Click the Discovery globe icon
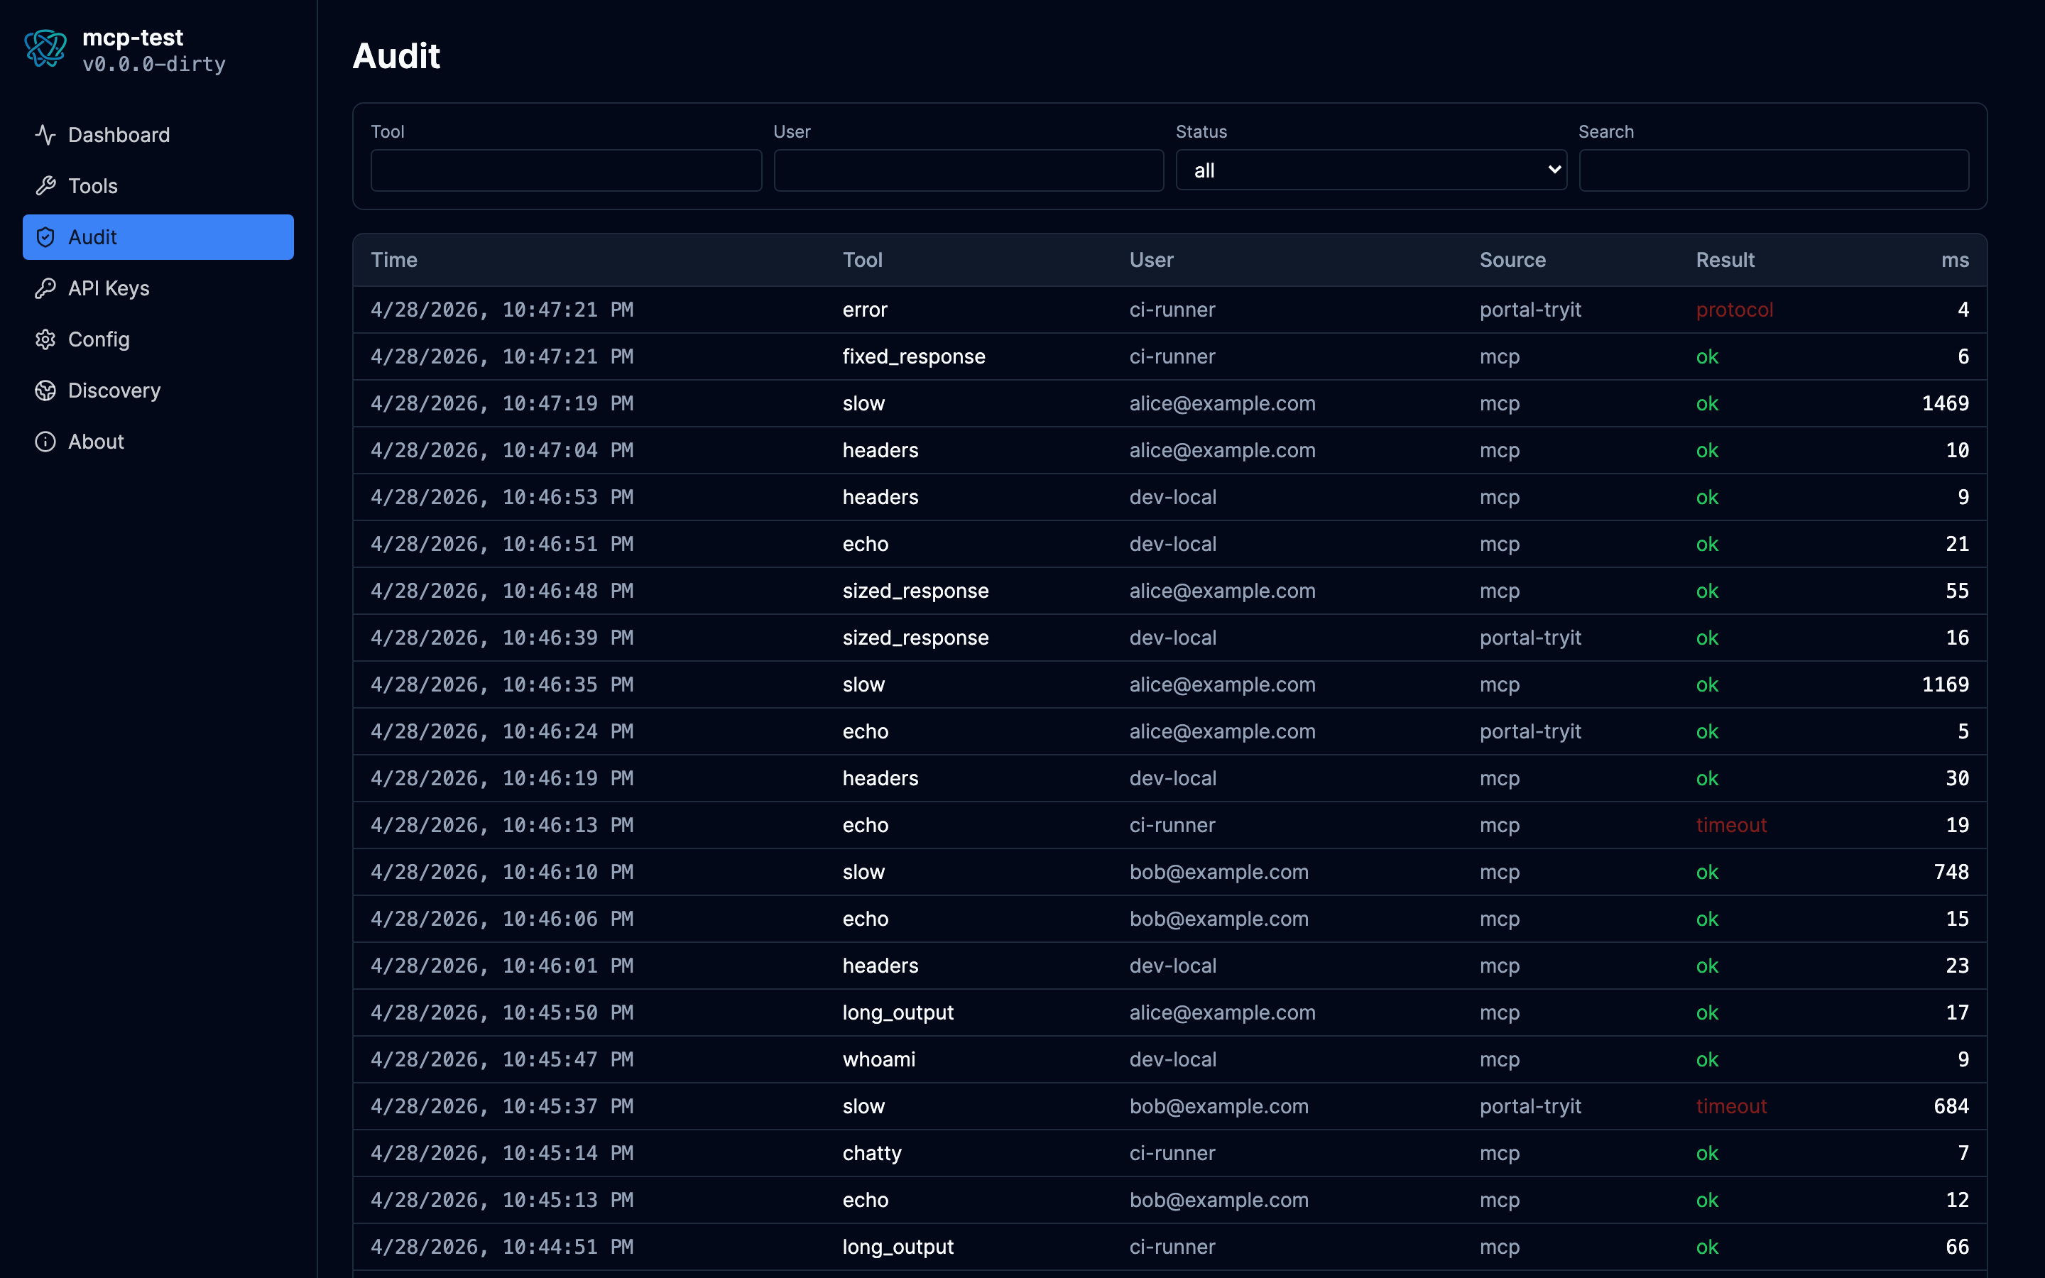This screenshot has height=1278, width=2045. (x=45, y=390)
